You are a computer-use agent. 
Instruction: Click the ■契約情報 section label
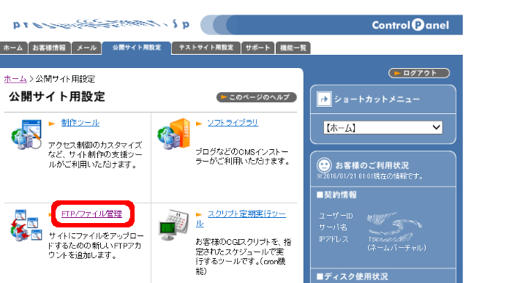coord(336,195)
